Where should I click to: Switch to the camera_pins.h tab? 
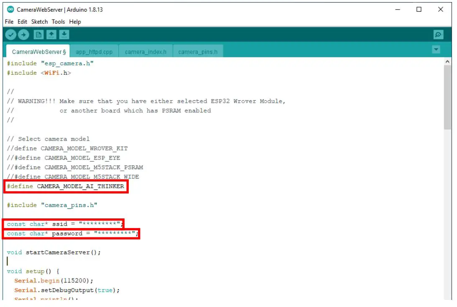point(198,51)
